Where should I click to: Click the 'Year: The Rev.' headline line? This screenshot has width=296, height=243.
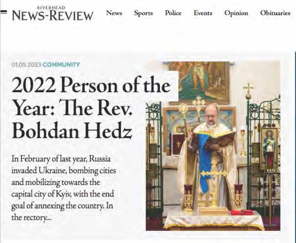click(72, 108)
